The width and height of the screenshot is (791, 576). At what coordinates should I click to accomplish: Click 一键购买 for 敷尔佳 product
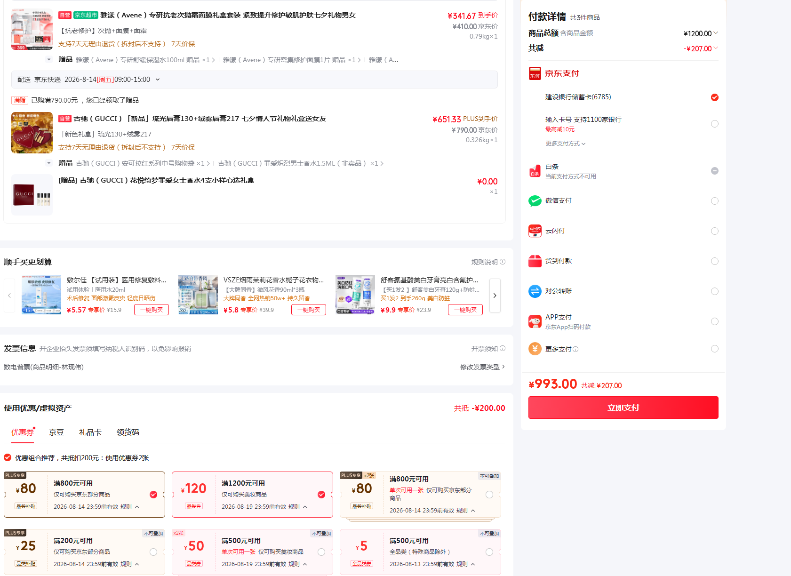tap(152, 310)
